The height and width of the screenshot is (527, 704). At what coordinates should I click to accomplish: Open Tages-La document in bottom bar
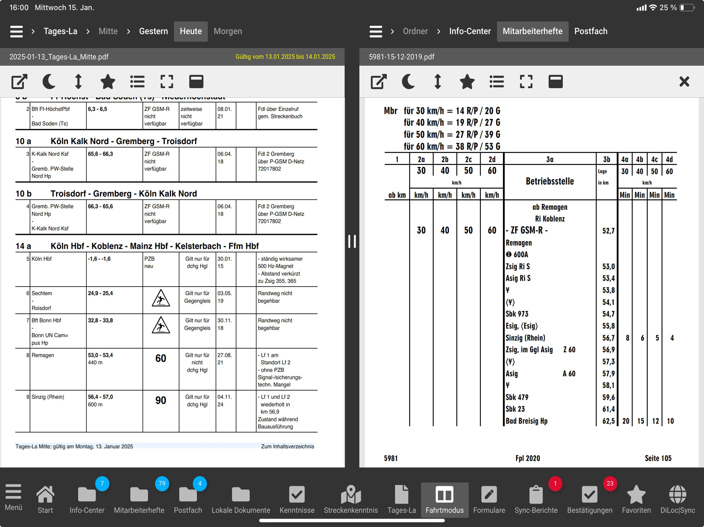[x=402, y=499]
